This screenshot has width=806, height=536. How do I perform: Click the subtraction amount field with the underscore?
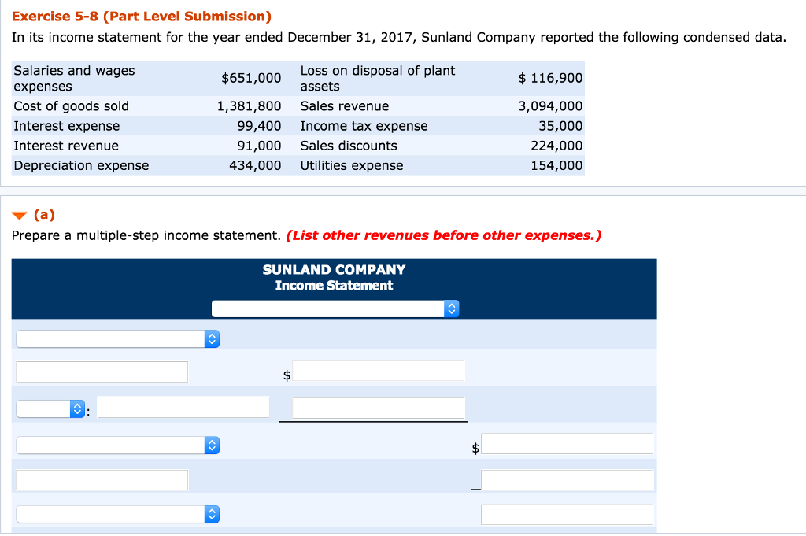567,479
